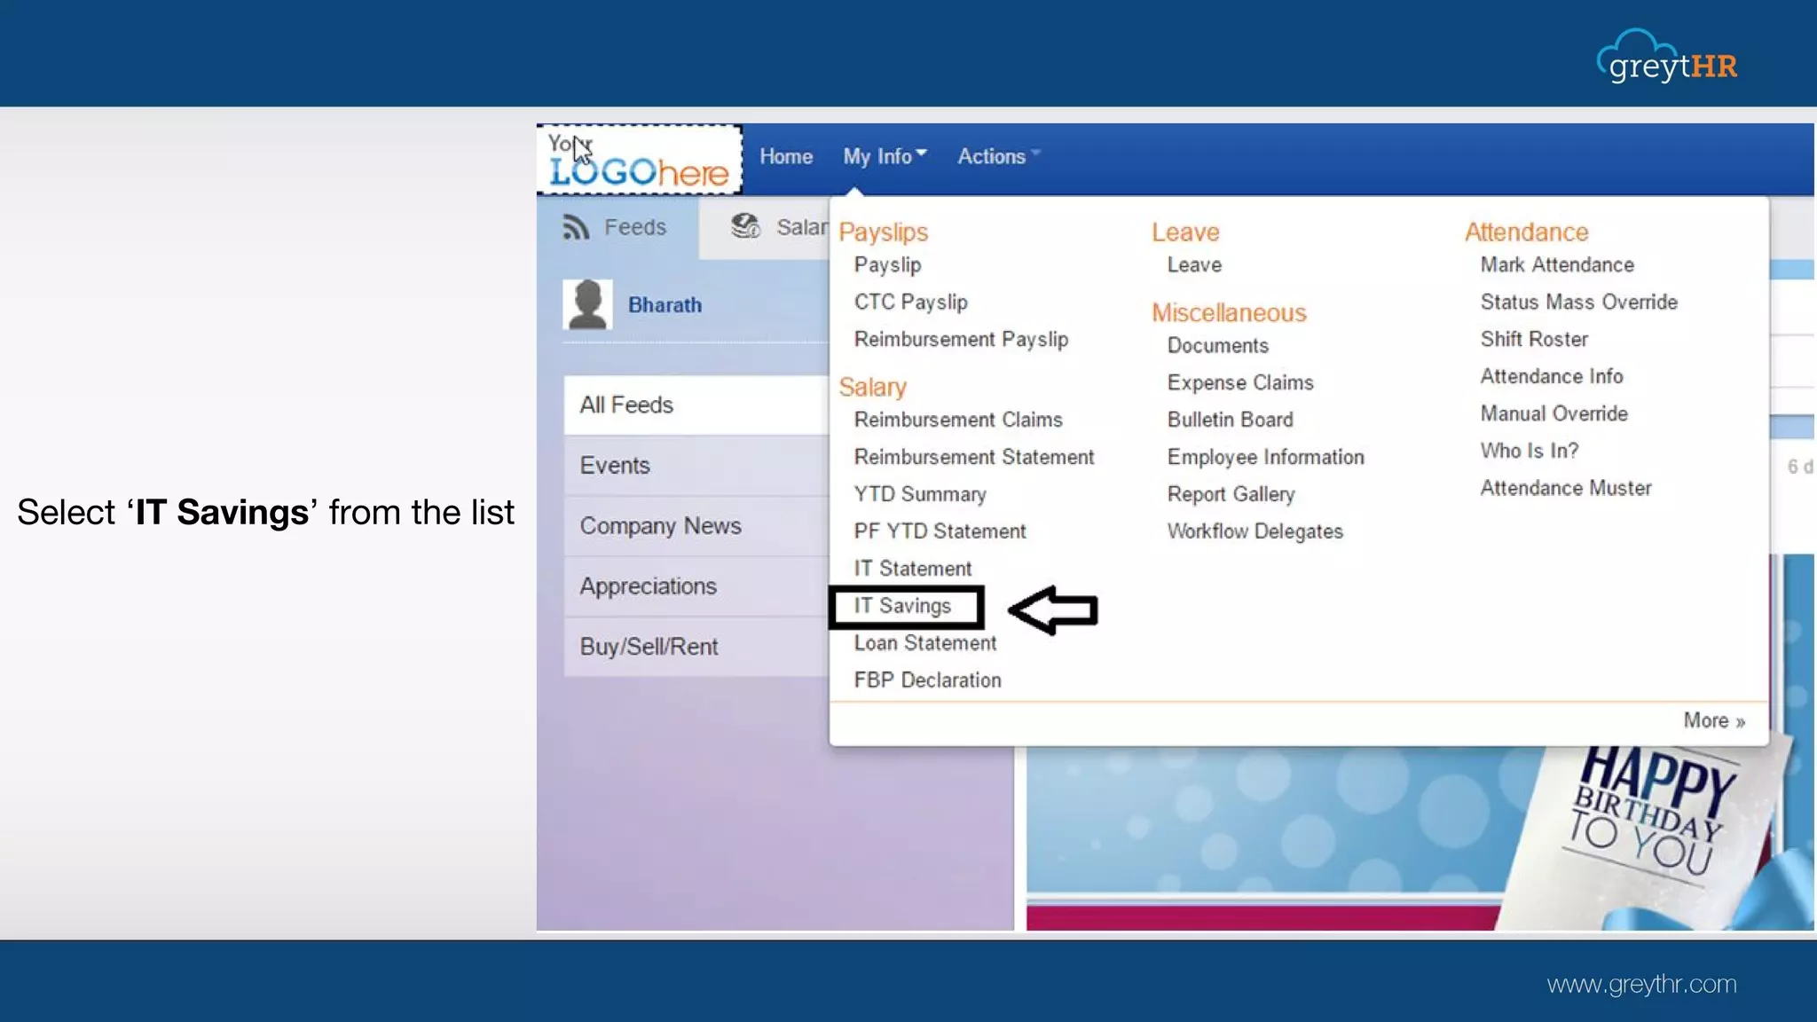This screenshot has height=1022, width=1817.
Task: Click Bharath's profile avatar
Action: click(587, 304)
